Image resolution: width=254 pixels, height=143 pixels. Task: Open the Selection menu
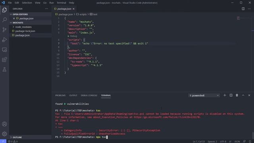pyautogui.click(x=27, y=3)
